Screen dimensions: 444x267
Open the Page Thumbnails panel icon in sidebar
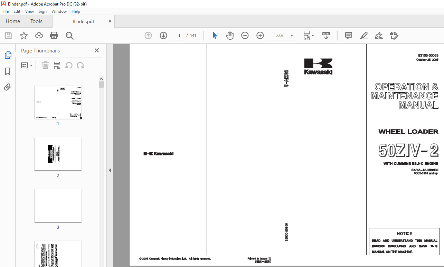click(x=8, y=55)
